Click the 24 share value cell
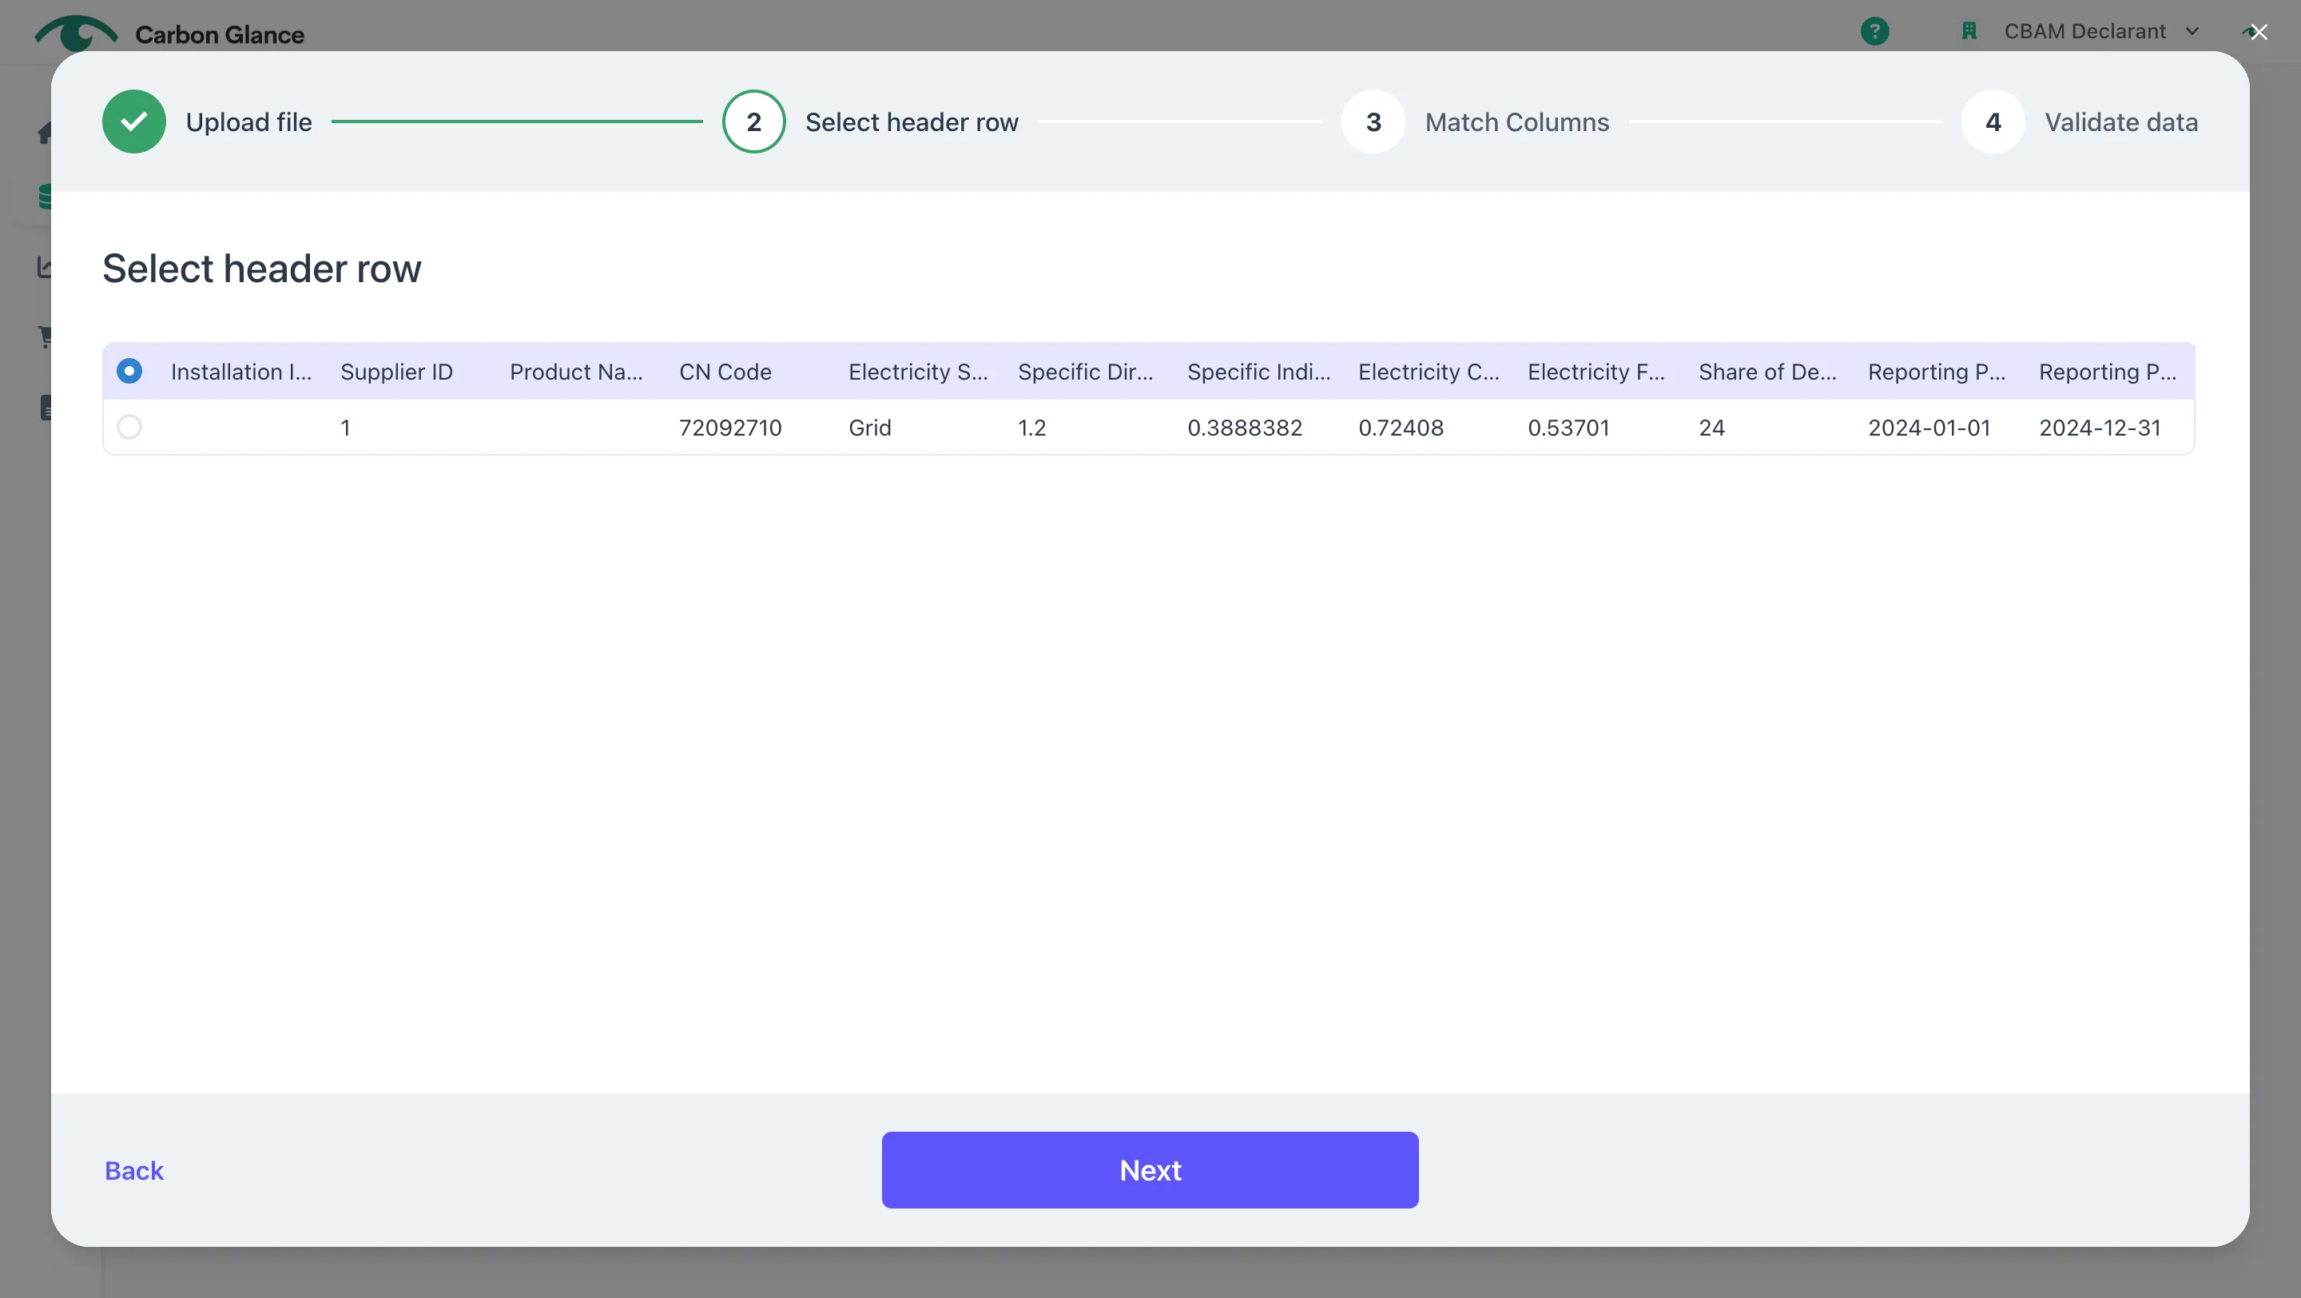The height and width of the screenshot is (1298, 2301). click(1711, 427)
